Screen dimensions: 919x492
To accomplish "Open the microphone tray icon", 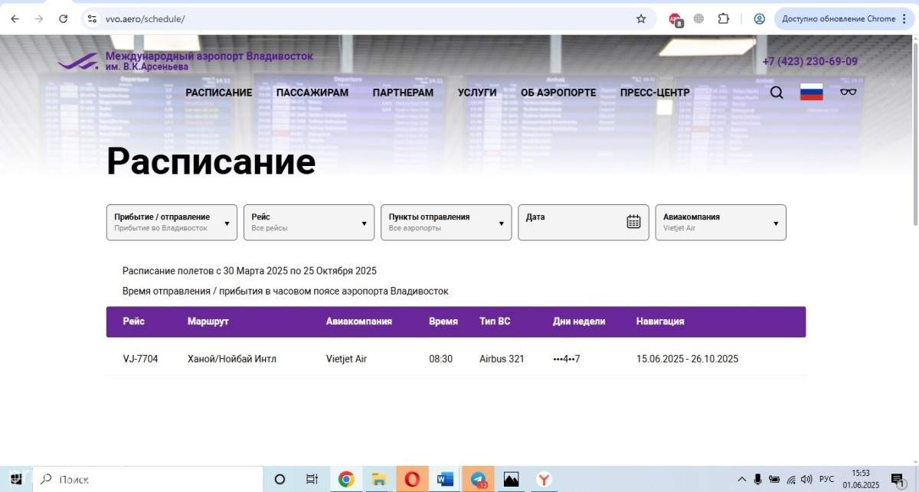I will click(757, 480).
